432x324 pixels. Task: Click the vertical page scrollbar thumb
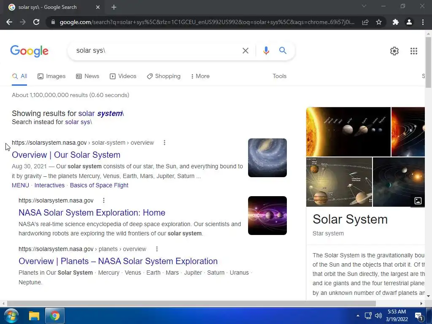point(428,63)
